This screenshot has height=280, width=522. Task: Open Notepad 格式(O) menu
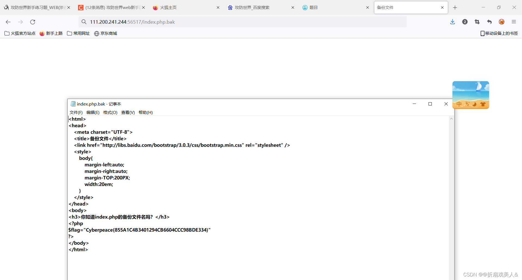[x=110, y=113]
